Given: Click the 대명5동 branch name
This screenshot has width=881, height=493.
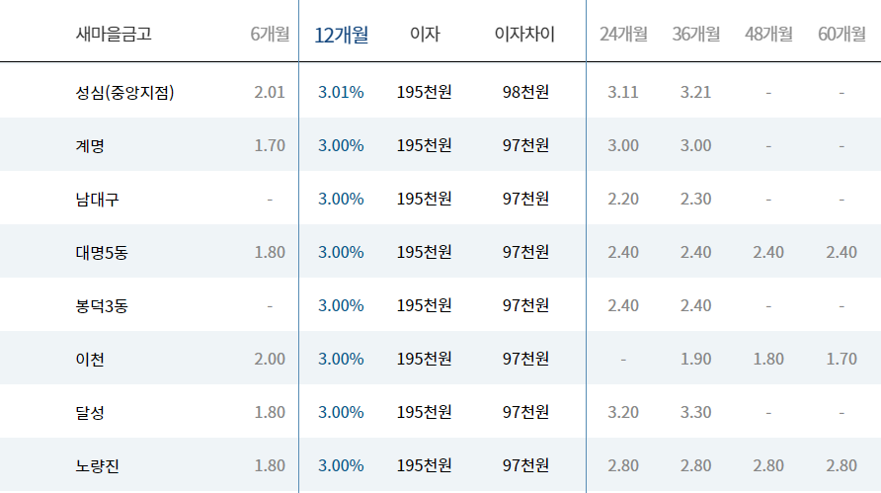Looking at the screenshot, I should point(102,252).
